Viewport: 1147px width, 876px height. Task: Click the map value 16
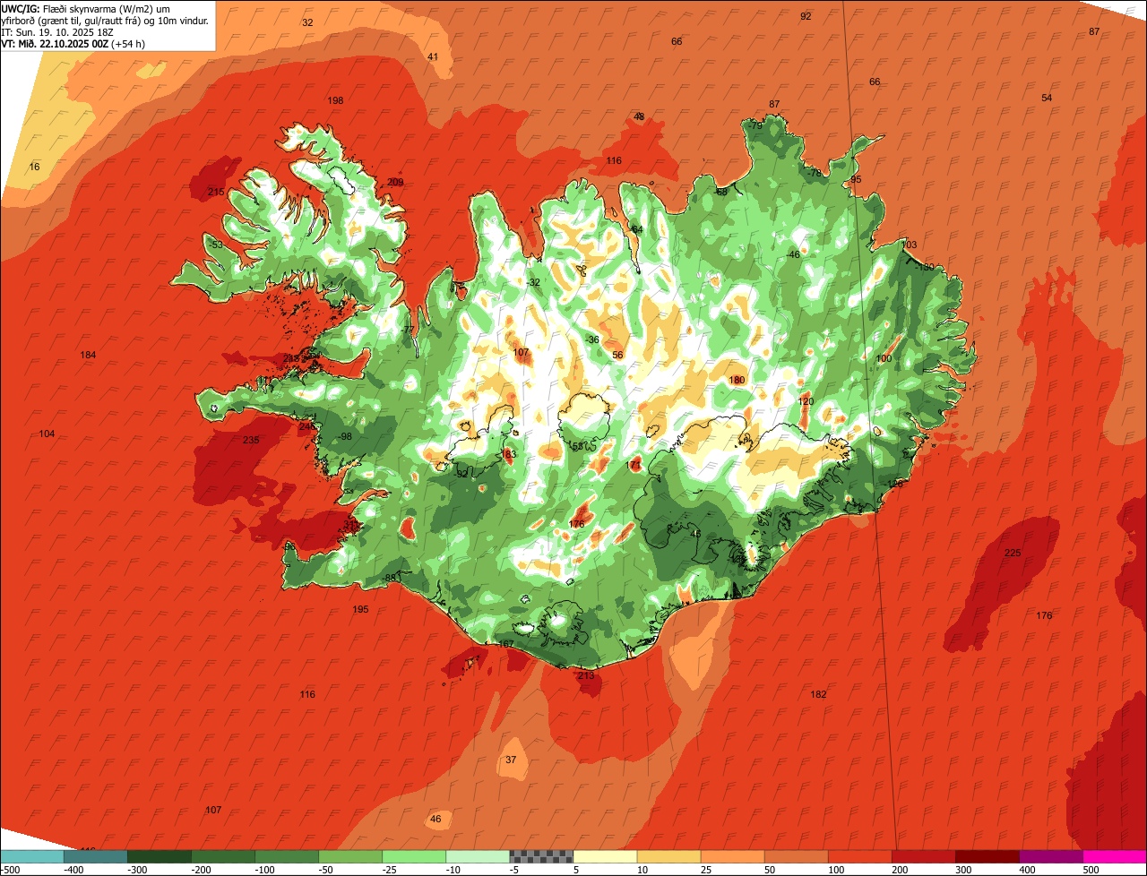pyautogui.click(x=35, y=167)
